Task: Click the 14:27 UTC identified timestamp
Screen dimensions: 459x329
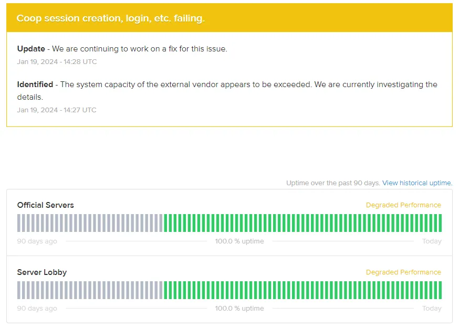Action: [x=57, y=110]
